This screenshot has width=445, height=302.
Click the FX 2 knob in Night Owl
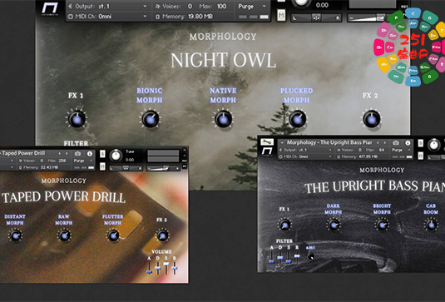point(371,119)
